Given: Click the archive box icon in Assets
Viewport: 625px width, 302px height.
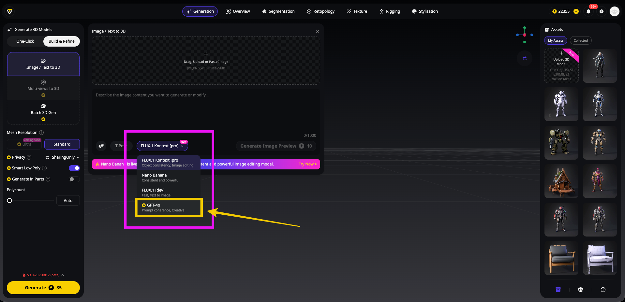Looking at the screenshot, I should pos(558,290).
